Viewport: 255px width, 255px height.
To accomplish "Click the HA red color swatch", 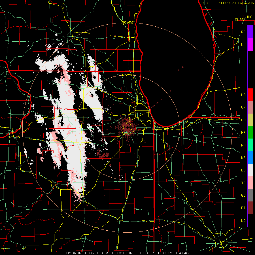I will [x=250, y=95].
